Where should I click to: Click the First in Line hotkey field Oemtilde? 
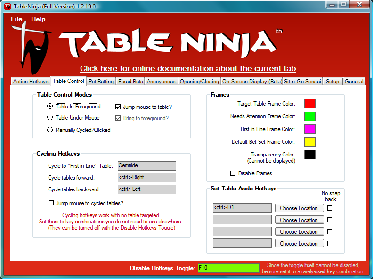pyautogui.click(x=147, y=166)
